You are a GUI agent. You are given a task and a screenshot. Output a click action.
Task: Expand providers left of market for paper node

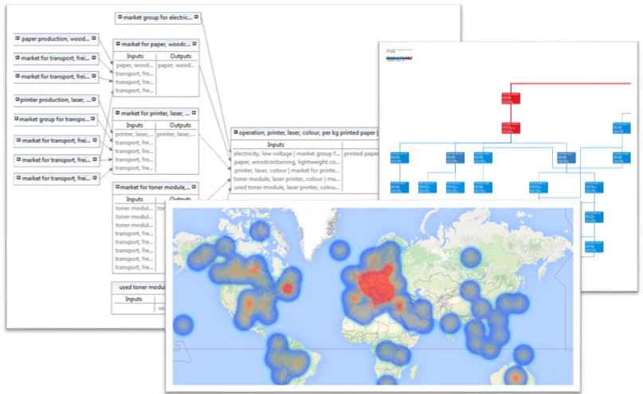[x=118, y=45]
